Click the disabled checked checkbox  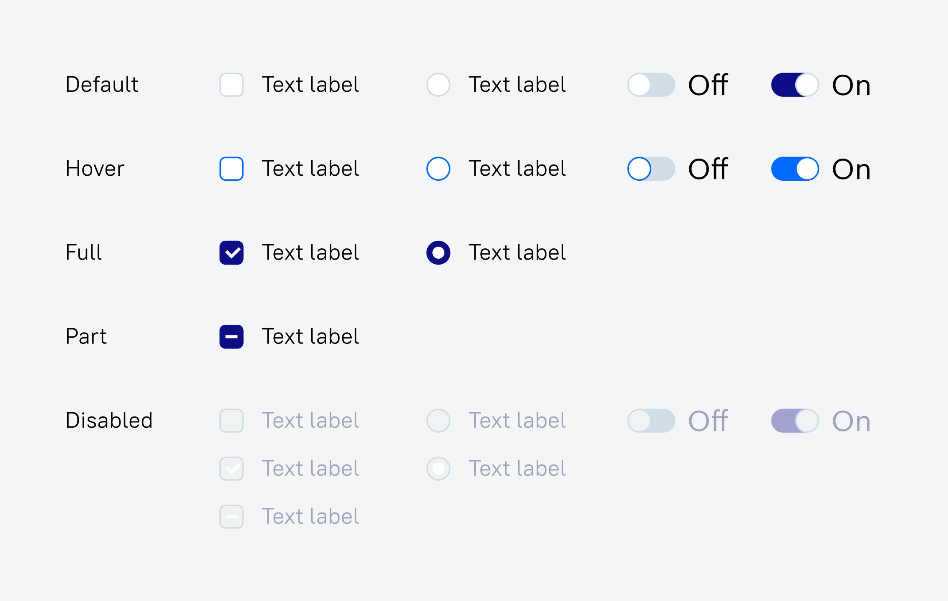231,468
